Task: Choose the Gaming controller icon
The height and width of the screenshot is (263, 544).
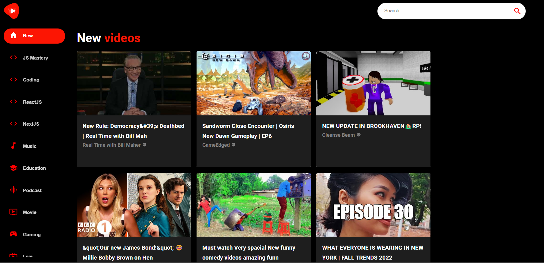Action: click(13, 234)
